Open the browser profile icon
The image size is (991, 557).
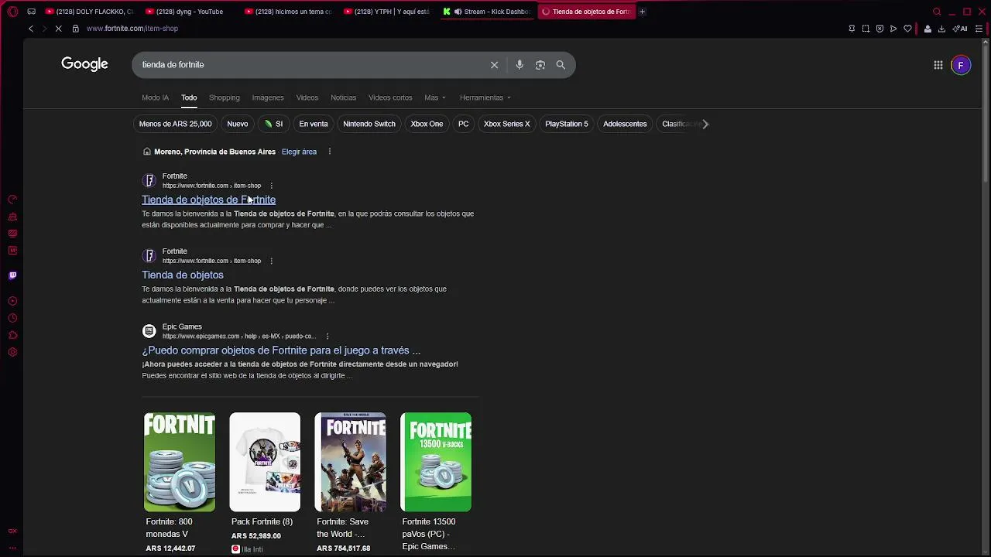928,29
